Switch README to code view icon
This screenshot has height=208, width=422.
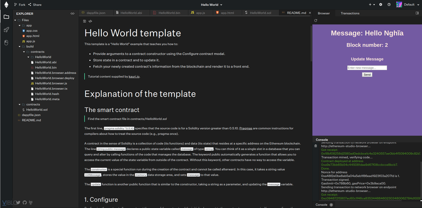[x=91, y=21]
